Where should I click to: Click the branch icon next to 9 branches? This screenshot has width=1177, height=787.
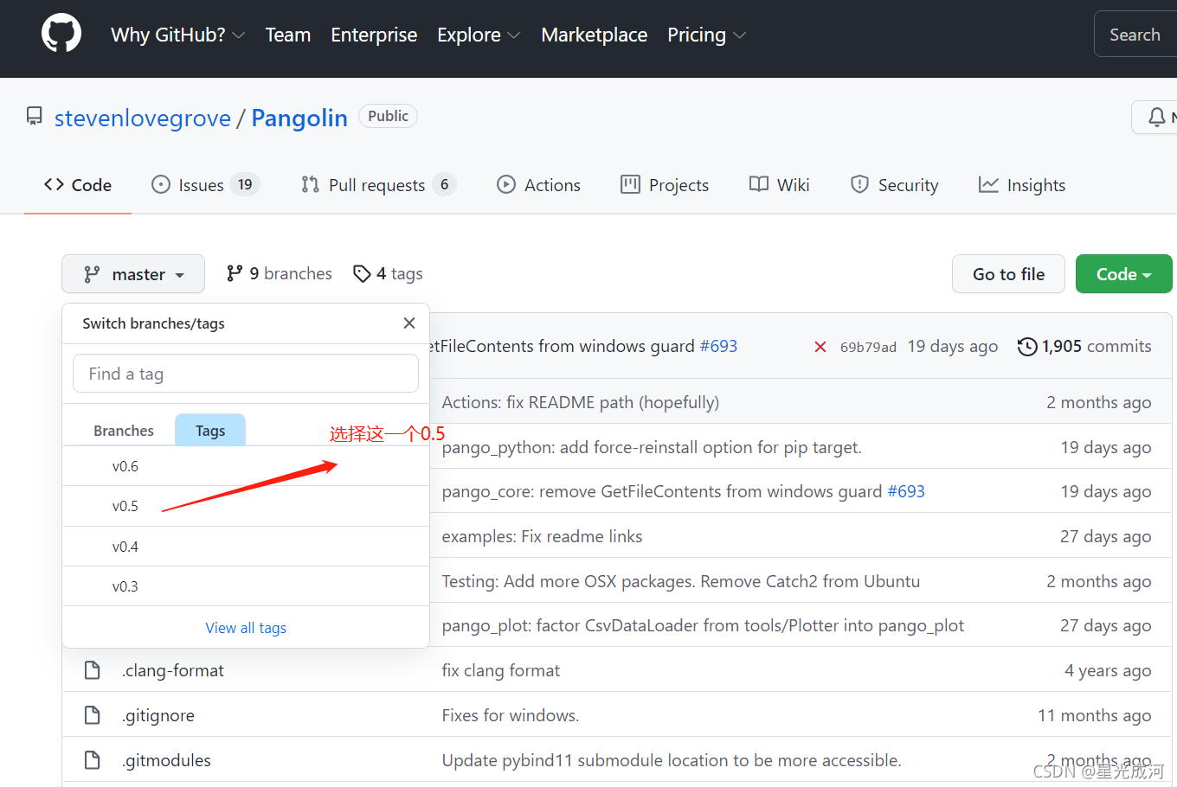(x=235, y=273)
